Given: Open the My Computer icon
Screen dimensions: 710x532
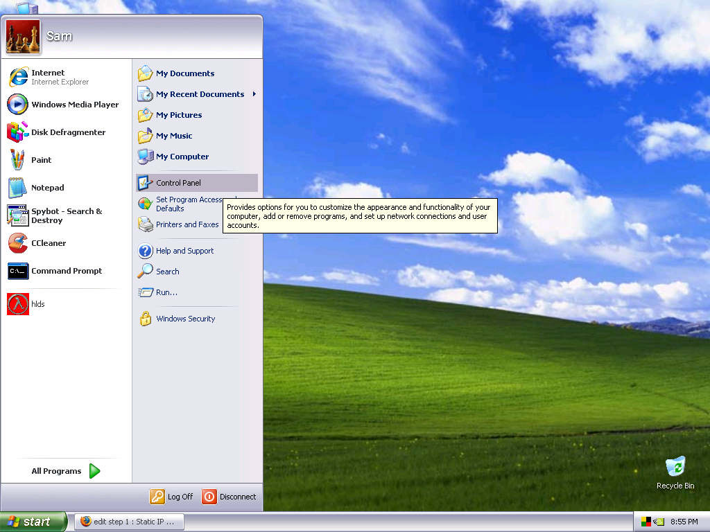Looking at the screenshot, I should coord(146,157).
